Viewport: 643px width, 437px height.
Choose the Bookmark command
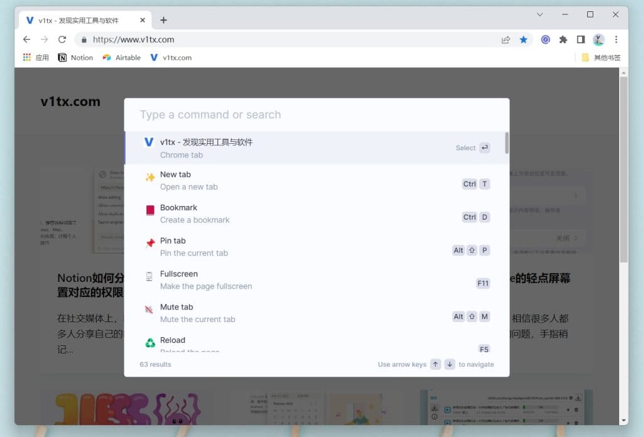[314, 213]
